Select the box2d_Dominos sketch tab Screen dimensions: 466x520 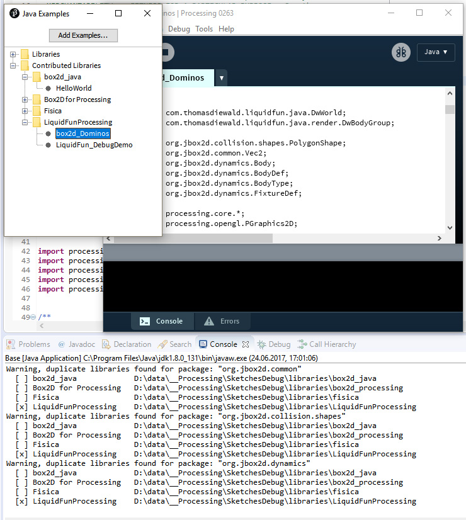pyautogui.click(x=188, y=78)
